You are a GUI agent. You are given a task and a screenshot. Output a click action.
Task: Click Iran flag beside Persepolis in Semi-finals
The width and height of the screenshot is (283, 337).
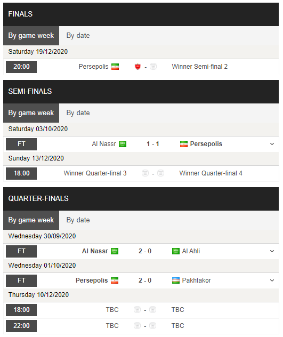point(184,144)
